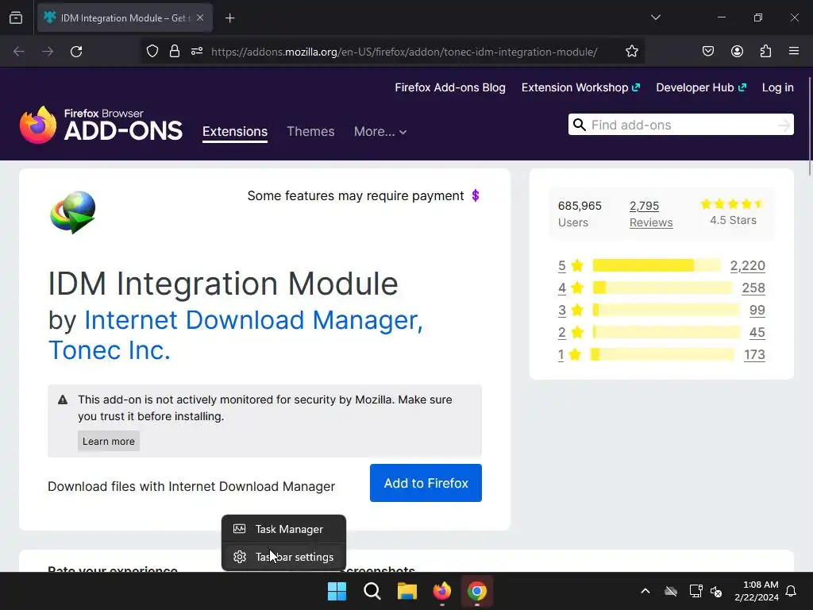Screen dimensions: 813x610
Task: Open Developer Hub link
Action: 701,87
